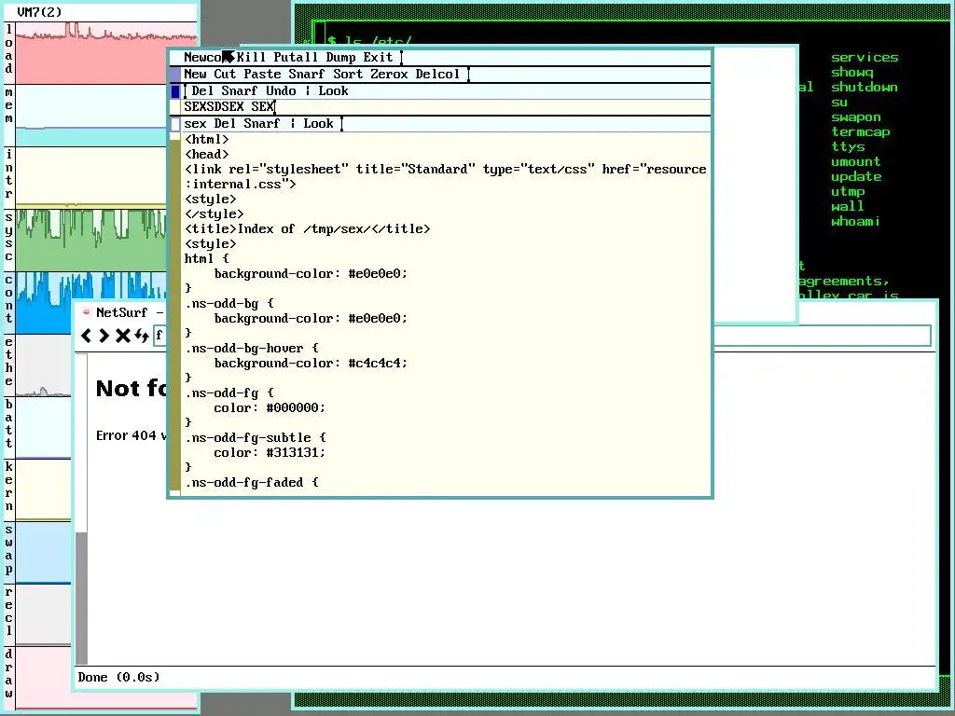Run Putall command in acme
The width and height of the screenshot is (955, 716).
tap(296, 57)
